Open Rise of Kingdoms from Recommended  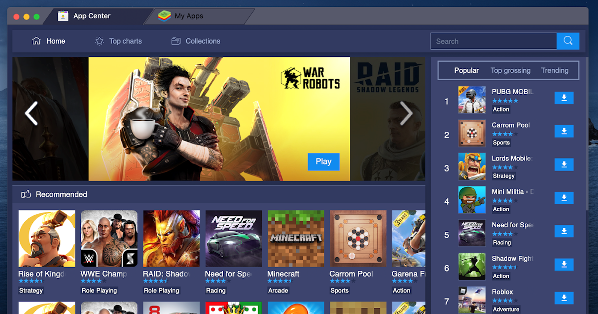coord(46,238)
